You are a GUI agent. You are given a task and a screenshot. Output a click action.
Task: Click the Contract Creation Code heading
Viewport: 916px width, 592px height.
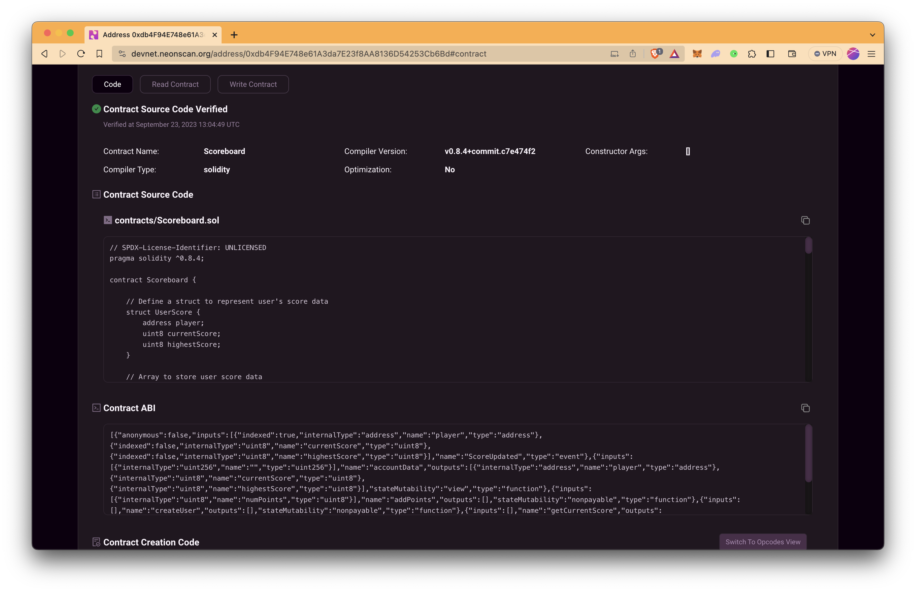(151, 542)
